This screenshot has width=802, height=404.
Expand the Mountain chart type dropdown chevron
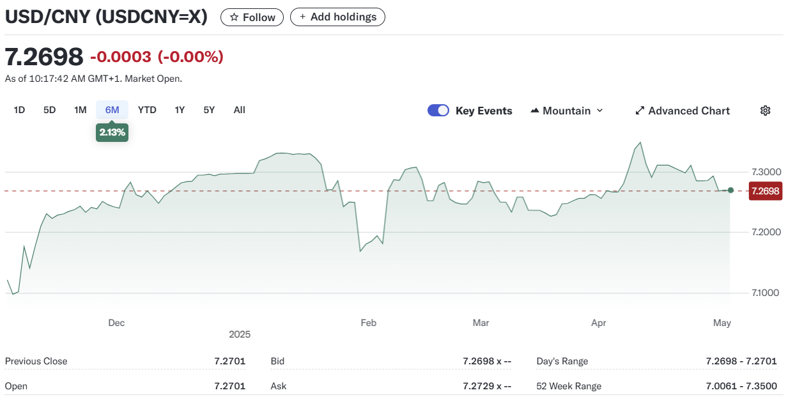coord(599,111)
